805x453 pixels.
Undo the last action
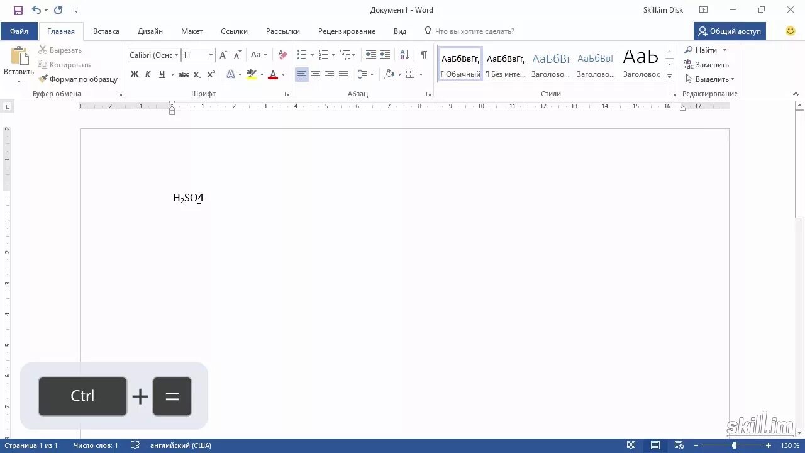point(36,10)
